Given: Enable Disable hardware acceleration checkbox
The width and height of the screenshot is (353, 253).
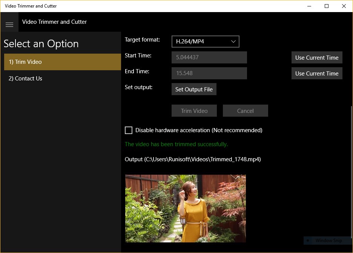Looking at the screenshot, I should [x=129, y=130].
